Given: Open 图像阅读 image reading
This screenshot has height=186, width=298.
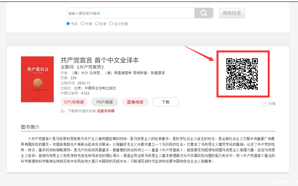Looking at the screenshot, I should pyautogui.click(x=135, y=102).
